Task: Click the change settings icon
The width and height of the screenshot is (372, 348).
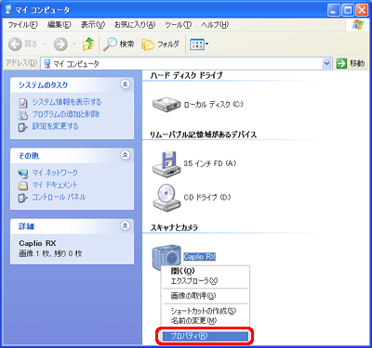Action: [23, 127]
